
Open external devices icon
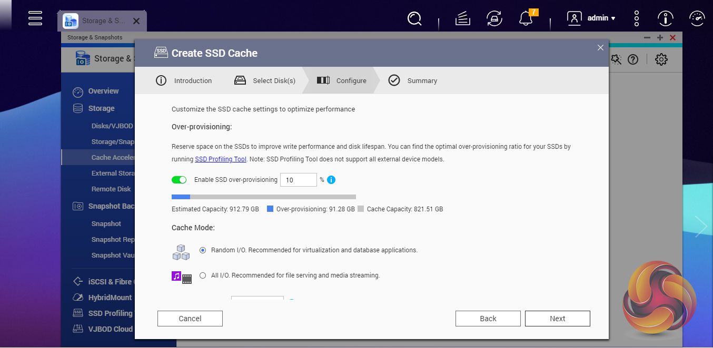click(494, 18)
